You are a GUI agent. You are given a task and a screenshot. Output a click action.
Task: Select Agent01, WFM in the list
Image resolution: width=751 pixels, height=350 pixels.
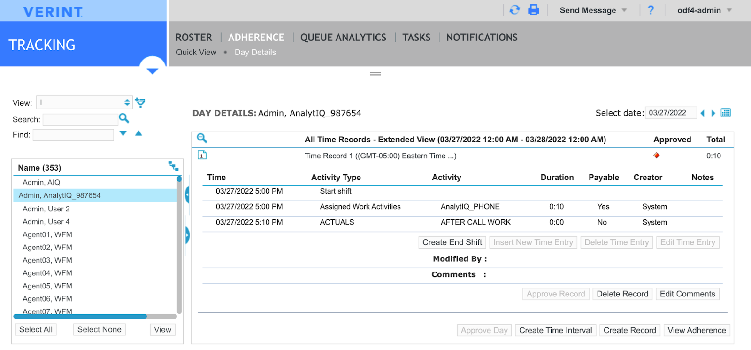pos(47,234)
